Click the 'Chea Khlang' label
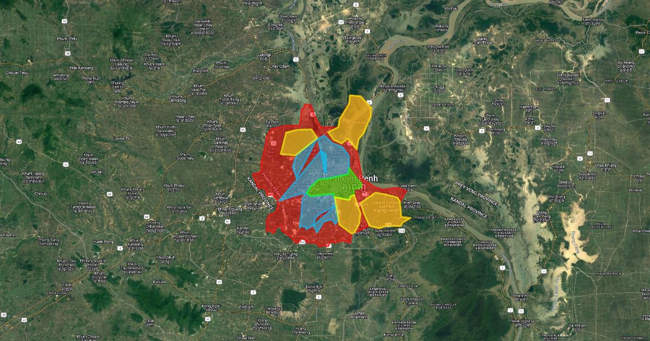Viewport: 650px width, 341px height. [606, 165]
